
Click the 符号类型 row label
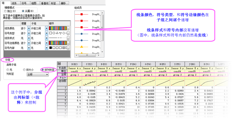pos(10,33)
